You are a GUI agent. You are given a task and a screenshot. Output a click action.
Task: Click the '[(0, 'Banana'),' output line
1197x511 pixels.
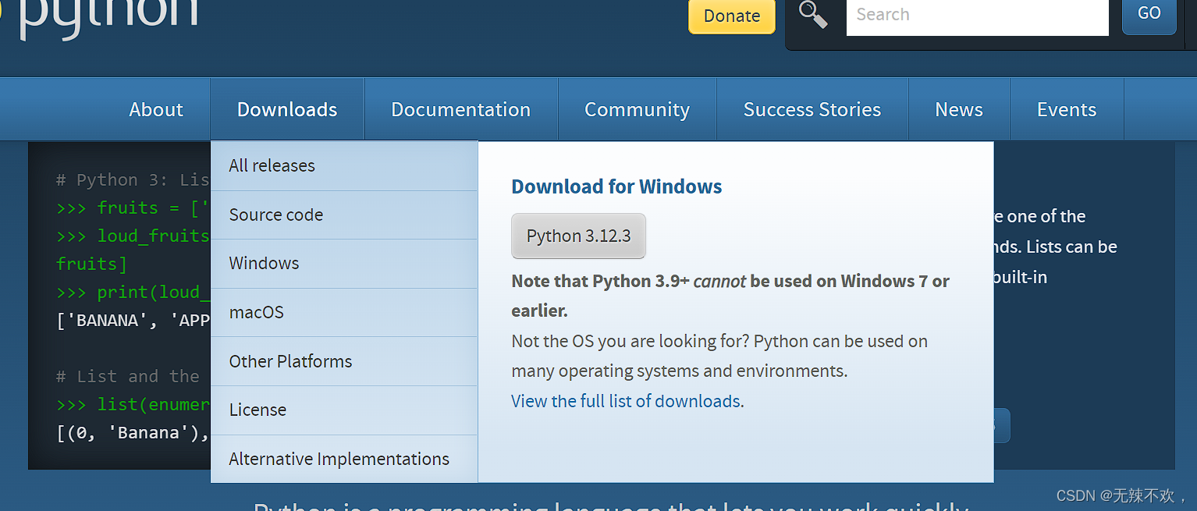[133, 432]
